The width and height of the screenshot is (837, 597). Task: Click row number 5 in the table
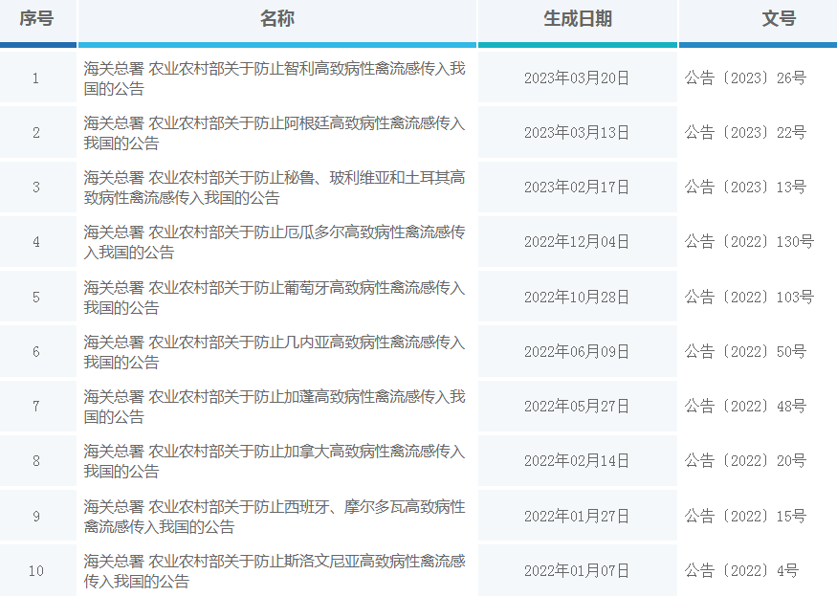point(37,297)
